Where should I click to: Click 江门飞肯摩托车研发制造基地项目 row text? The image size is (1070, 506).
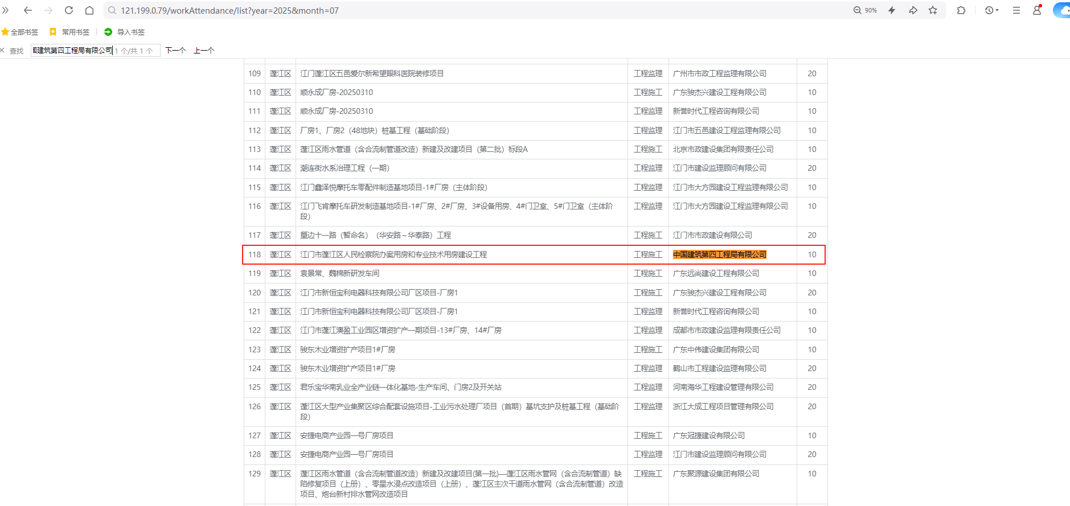pyautogui.click(x=457, y=211)
